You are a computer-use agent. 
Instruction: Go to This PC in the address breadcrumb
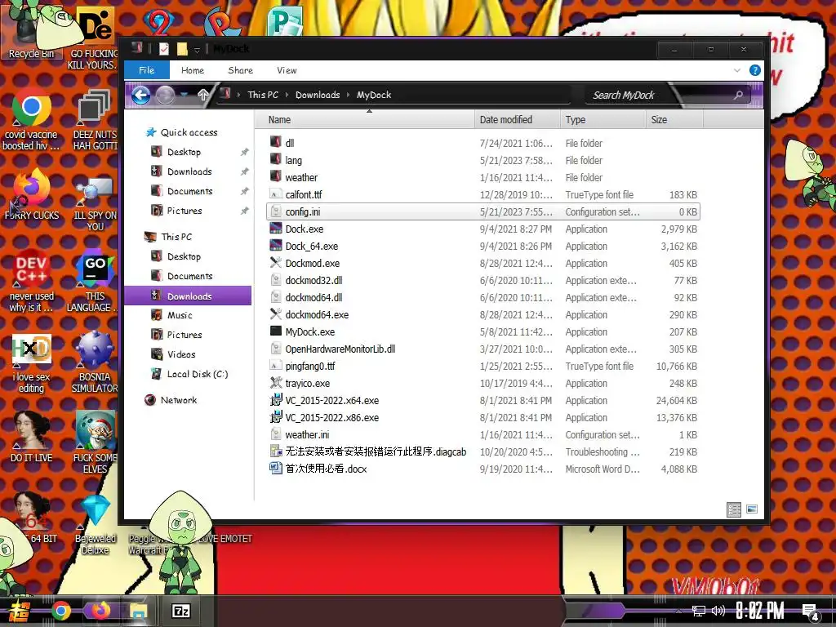263,95
